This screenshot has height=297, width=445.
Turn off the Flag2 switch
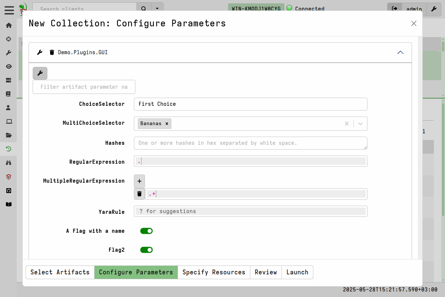click(146, 249)
